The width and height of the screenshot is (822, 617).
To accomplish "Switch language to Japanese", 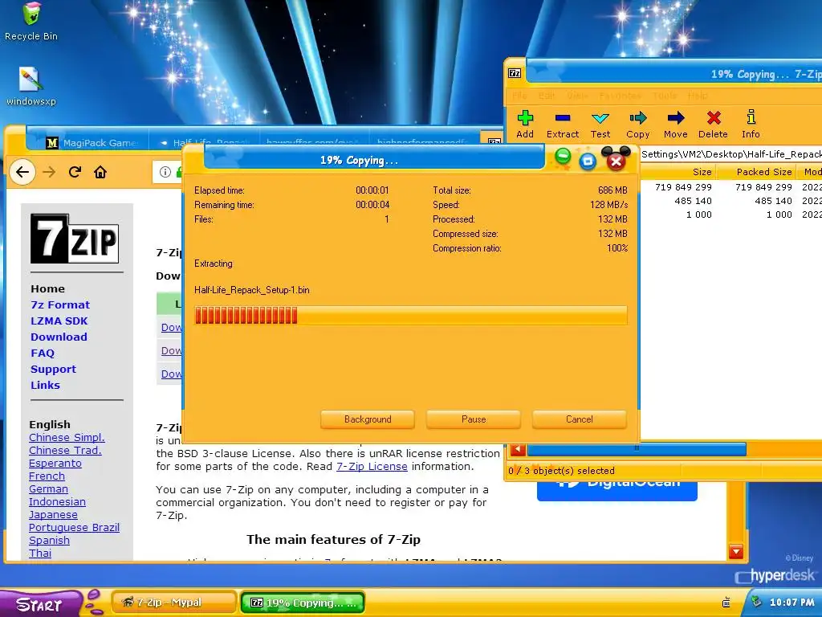I will (53, 515).
